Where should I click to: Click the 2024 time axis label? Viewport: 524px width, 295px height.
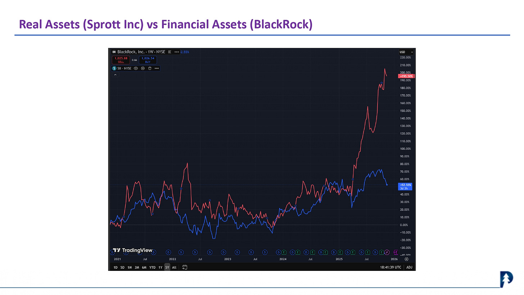(x=283, y=259)
